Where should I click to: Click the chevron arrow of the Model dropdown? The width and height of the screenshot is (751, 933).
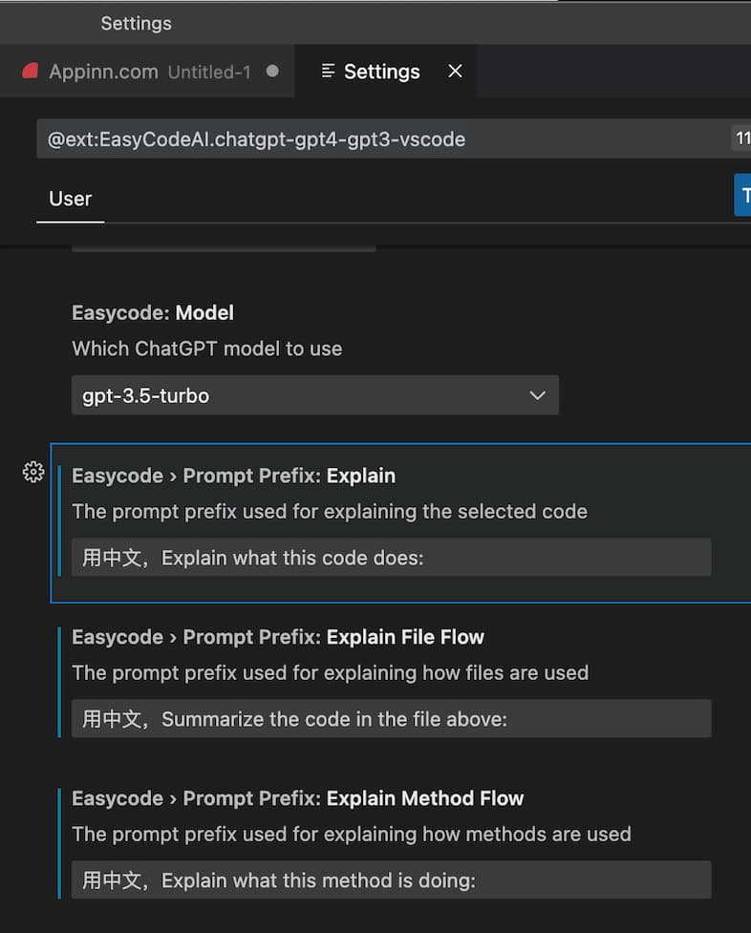[x=537, y=395]
